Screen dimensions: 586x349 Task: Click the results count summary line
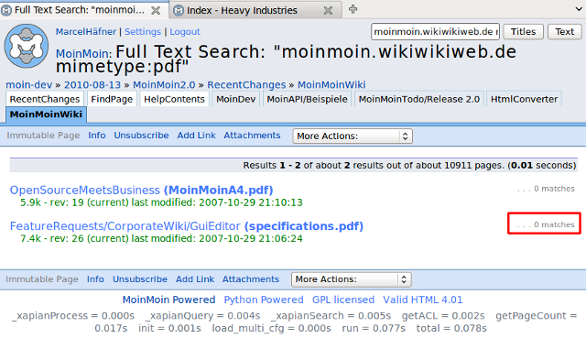click(409, 165)
